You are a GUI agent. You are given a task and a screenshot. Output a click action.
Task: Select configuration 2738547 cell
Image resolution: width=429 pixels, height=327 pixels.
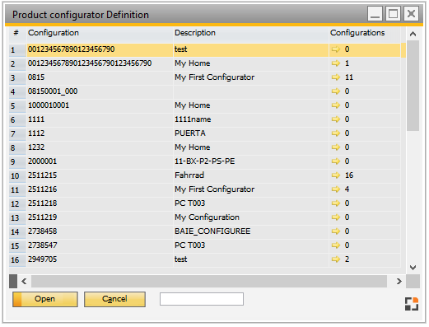coord(100,245)
